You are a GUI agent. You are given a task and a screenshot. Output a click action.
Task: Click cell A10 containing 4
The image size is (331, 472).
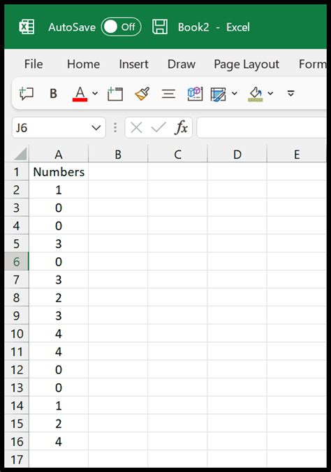tap(59, 334)
